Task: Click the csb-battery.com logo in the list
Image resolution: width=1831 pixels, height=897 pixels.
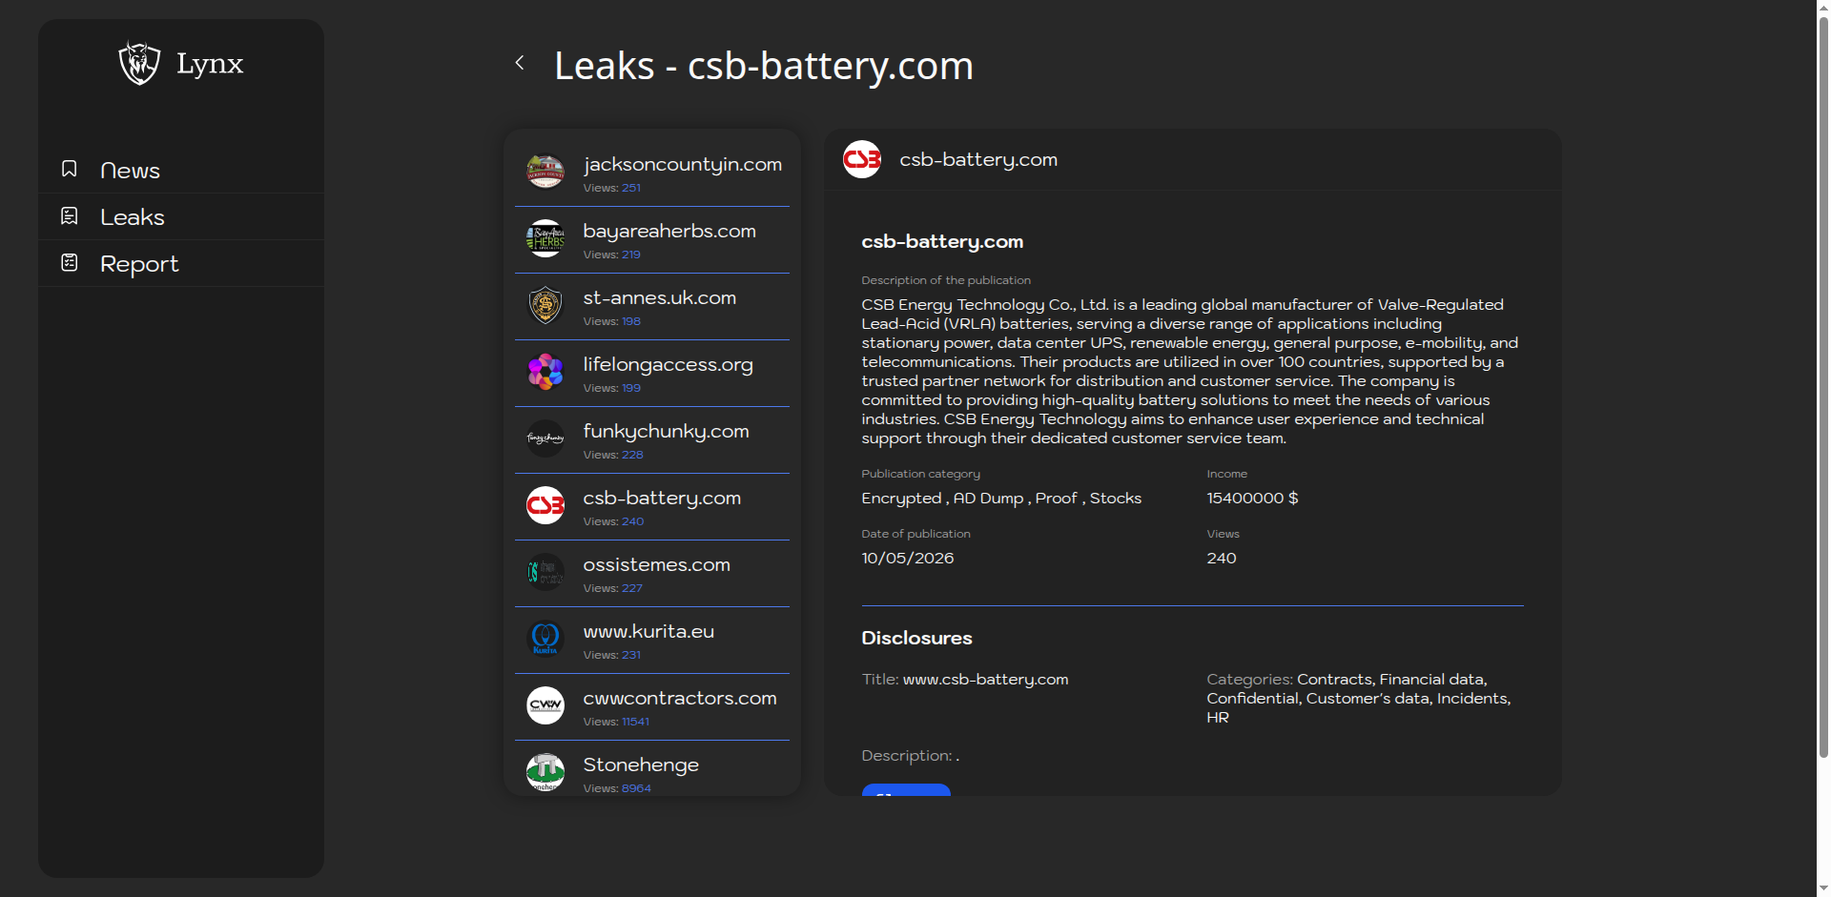Action: tap(545, 505)
